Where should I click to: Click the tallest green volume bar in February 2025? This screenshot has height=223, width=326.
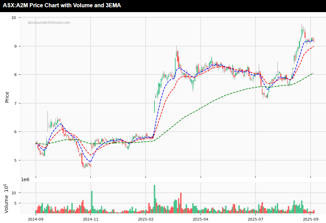154,199
